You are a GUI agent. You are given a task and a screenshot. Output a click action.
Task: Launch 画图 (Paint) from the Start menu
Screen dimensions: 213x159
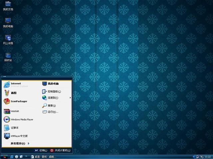tap(13, 93)
